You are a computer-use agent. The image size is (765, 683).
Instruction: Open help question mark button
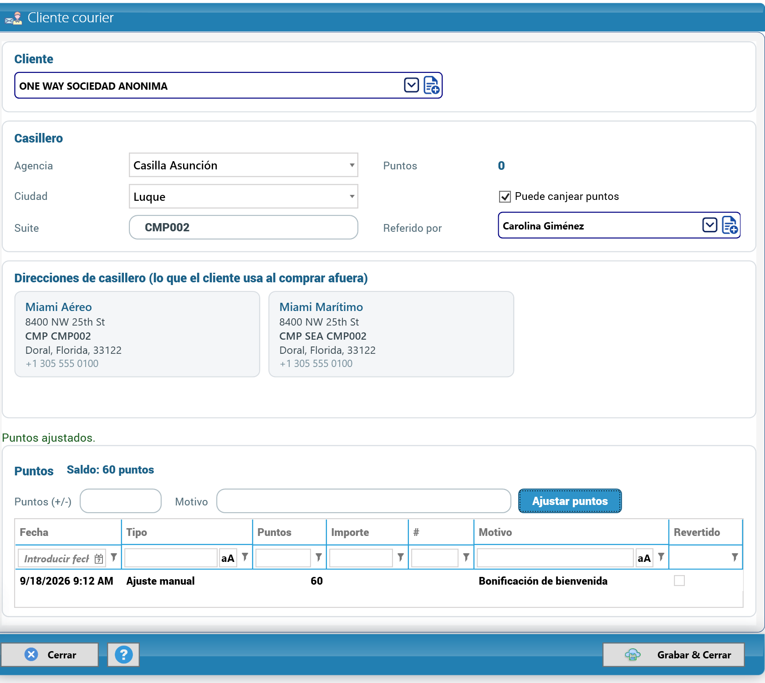(123, 655)
